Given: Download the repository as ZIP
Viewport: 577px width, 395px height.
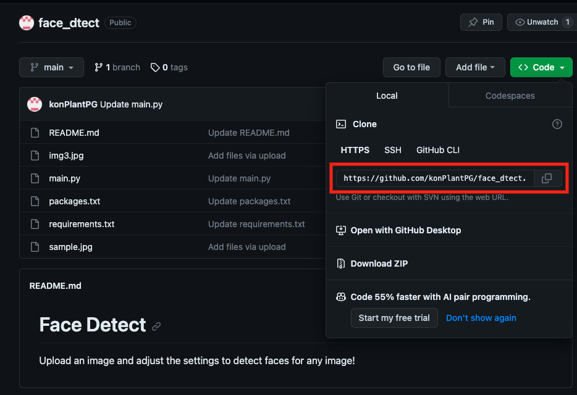Looking at the screenshot, I should (x=379, y=264).
